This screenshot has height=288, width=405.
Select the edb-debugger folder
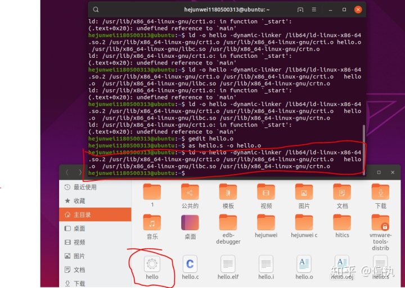(x=228, y=229)
